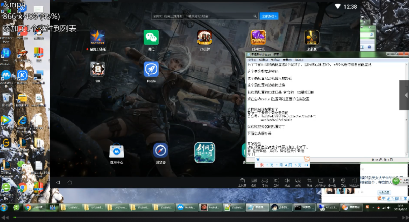Open the mahjong card game app icon
Viewport: 409px width, 222px height.
point(204,38)
